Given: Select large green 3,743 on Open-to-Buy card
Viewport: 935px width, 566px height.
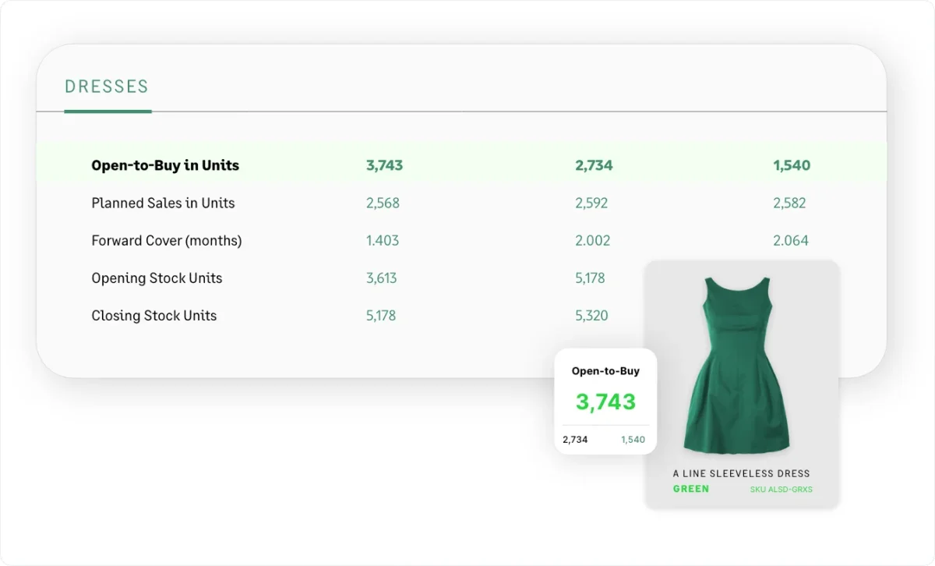Looking at the screenshot, I should pyautogui.click(x=605, y=402).
